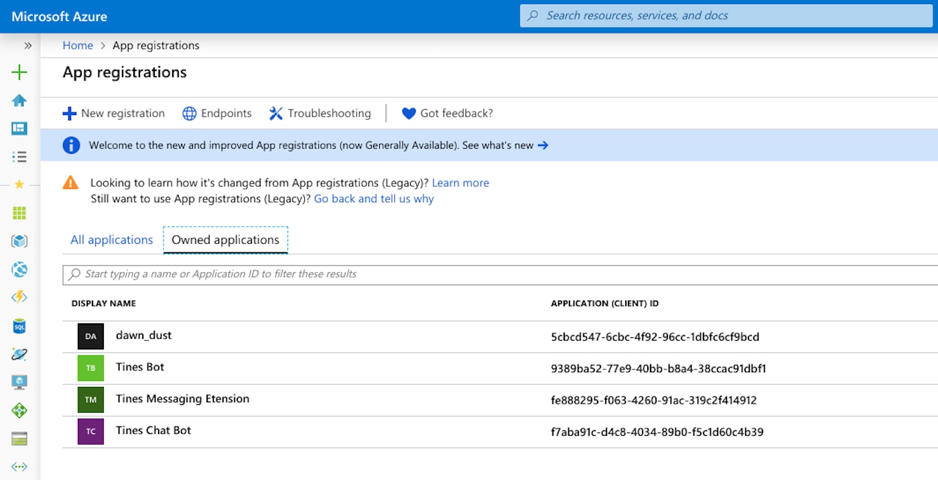Image resolution: width=938 pixels, height=480 pixels.
Task: Click the green plus create resource icon
Action: 19,72
